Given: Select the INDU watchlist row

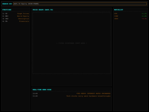Looking at the screenshot, I should [130, 19].
